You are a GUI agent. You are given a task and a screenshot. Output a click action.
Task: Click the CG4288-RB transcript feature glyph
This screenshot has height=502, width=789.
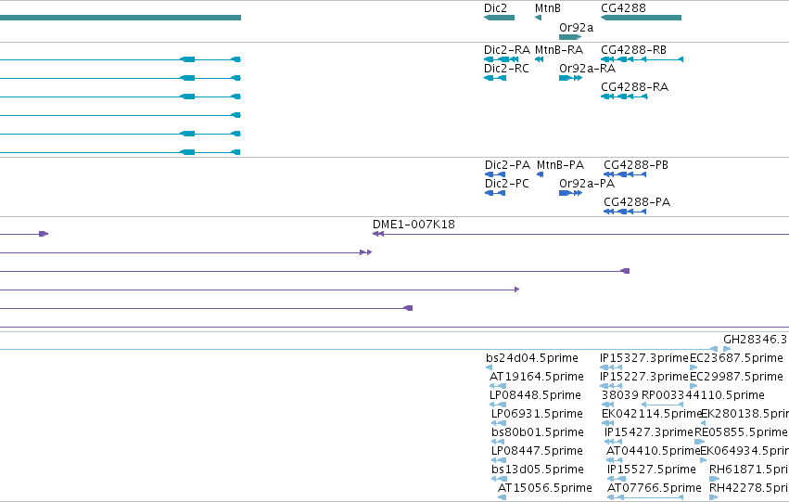pos(643,59)
